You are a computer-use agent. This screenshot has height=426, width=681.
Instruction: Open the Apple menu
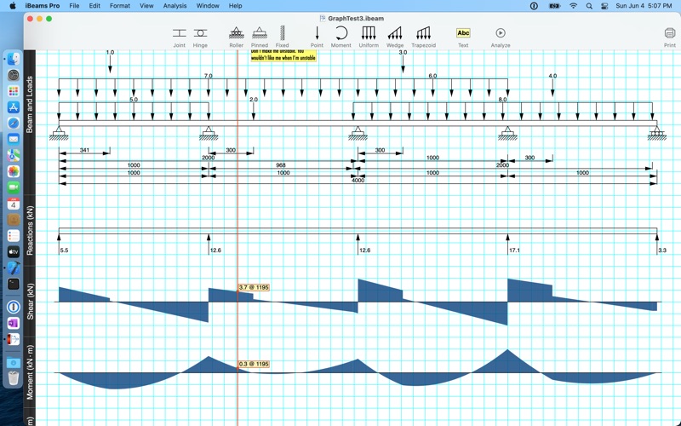[x=13, y=6]
